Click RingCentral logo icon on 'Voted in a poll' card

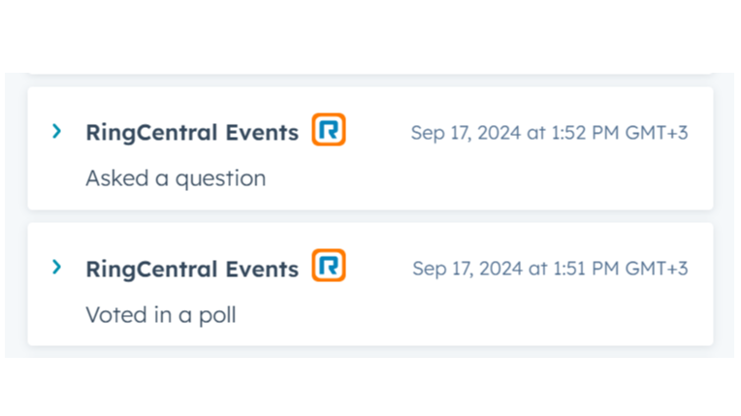329,266
